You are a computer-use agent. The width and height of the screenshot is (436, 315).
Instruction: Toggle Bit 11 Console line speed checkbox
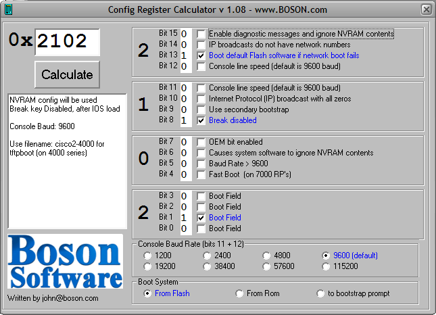coord(201,88)
